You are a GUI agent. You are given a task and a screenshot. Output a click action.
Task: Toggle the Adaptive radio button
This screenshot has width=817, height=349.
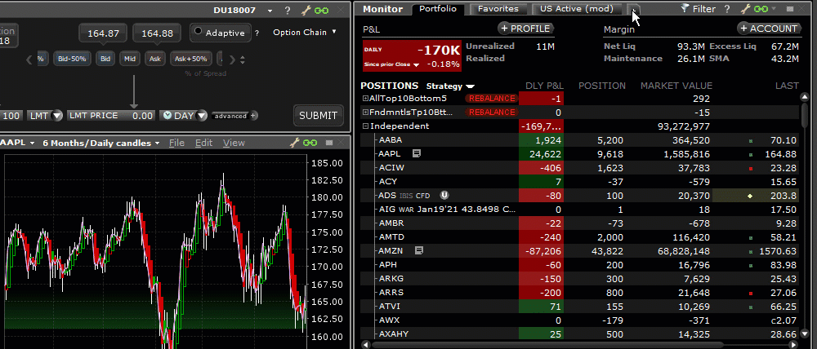[198, 32]
